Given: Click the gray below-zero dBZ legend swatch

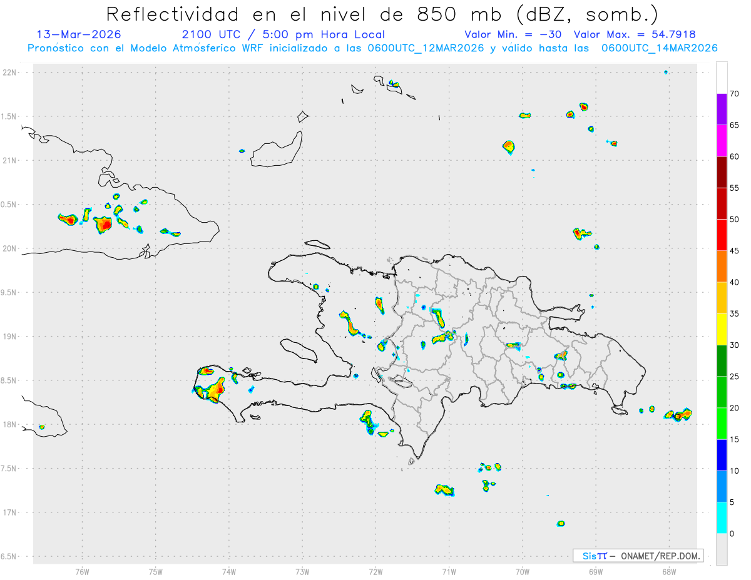Looking at the screenshot, I should click(x=722, y=549).
